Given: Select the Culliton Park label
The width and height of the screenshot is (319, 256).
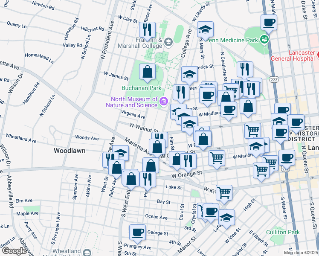Looking at the screenshot, I should pyautogui.click(x=283, y=232).
